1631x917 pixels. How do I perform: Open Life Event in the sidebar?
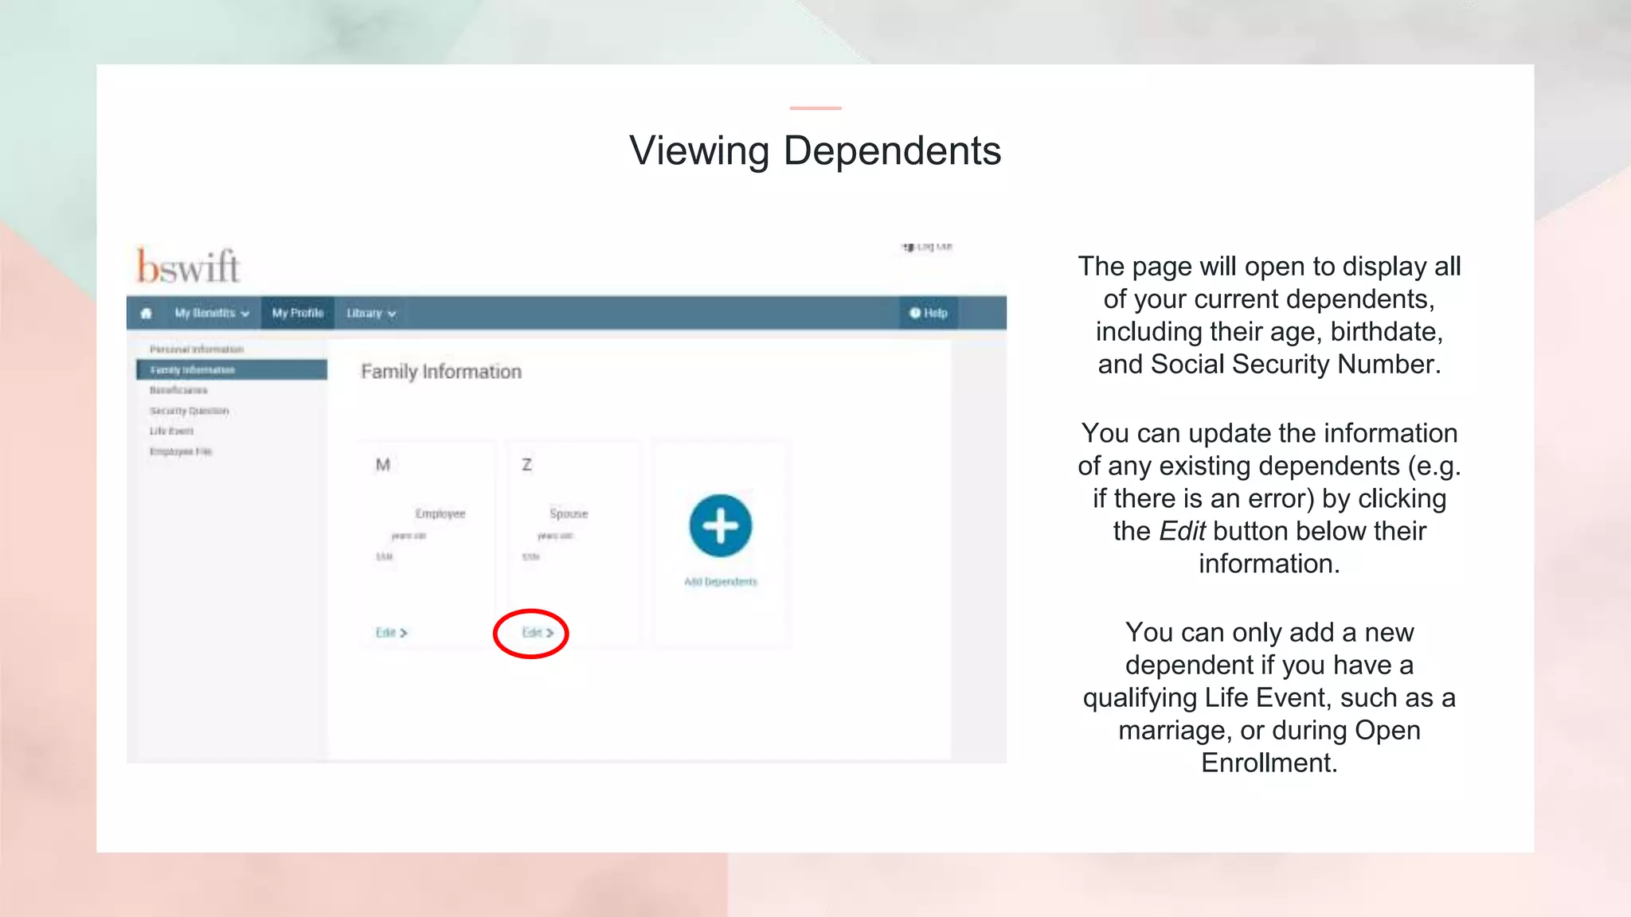pos(171,431)
